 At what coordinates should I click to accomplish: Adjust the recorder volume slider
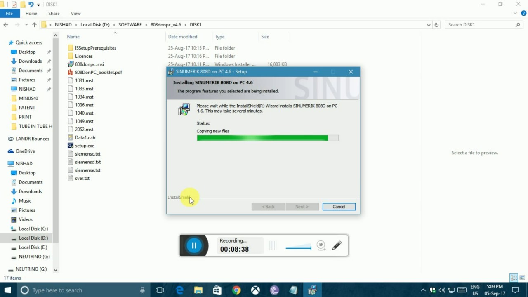pyautogui.click(x=298, y=248)
